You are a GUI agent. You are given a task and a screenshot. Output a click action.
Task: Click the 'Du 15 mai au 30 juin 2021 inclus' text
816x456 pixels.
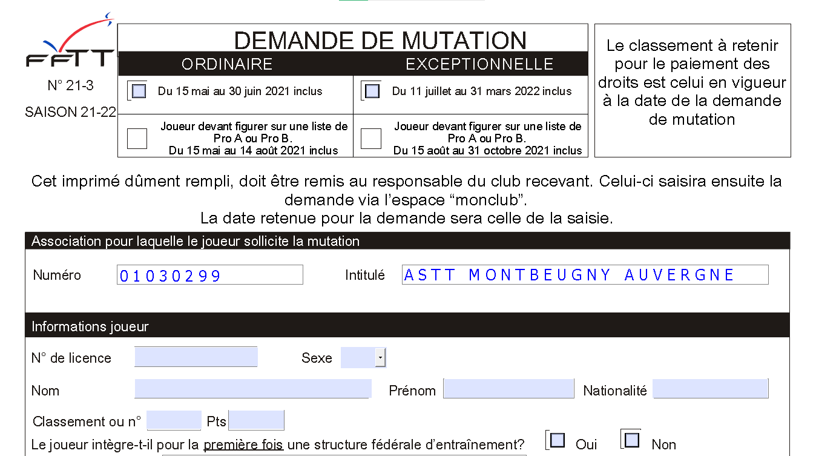(240, 91)
